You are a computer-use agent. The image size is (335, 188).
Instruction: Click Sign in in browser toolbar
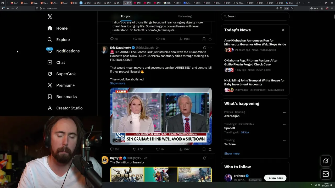(x=314, y=8)
